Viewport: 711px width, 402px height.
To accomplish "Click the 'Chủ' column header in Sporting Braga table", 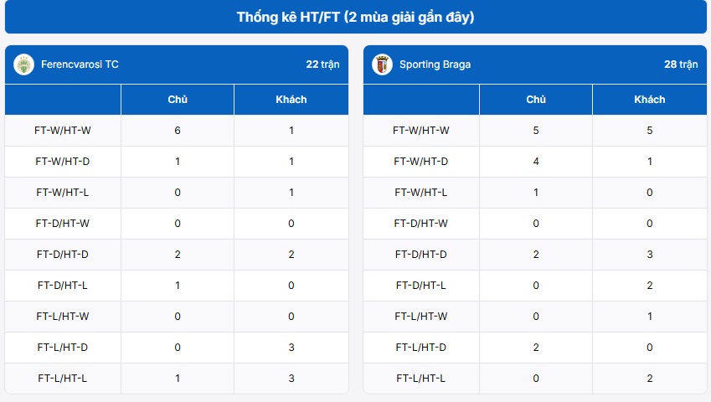I will (x=535, y=100).
